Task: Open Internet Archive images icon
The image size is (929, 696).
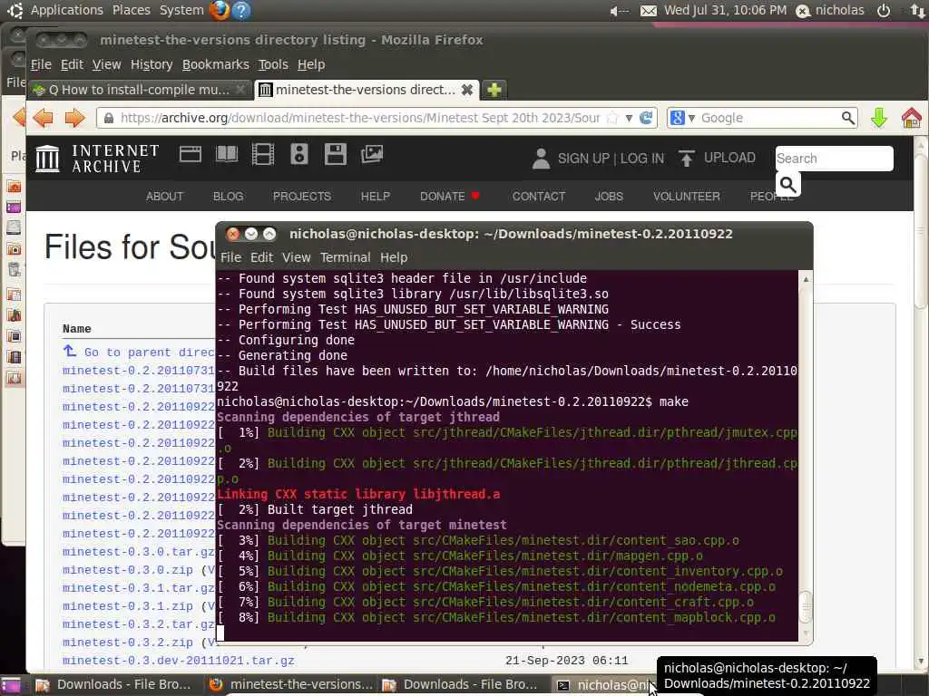Action: pos(371,154)
